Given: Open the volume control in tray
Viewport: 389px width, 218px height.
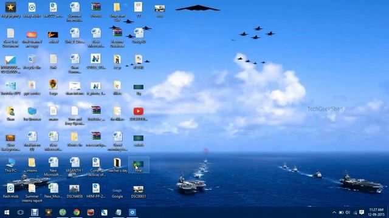Looking at the screenshot, I should coord(348,213).
